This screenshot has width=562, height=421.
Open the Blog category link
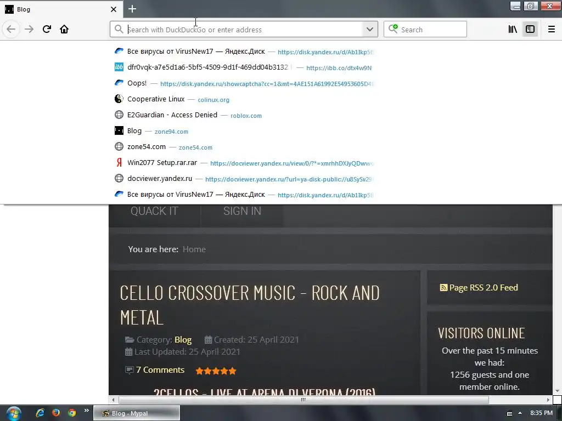(x=183, y=340)
